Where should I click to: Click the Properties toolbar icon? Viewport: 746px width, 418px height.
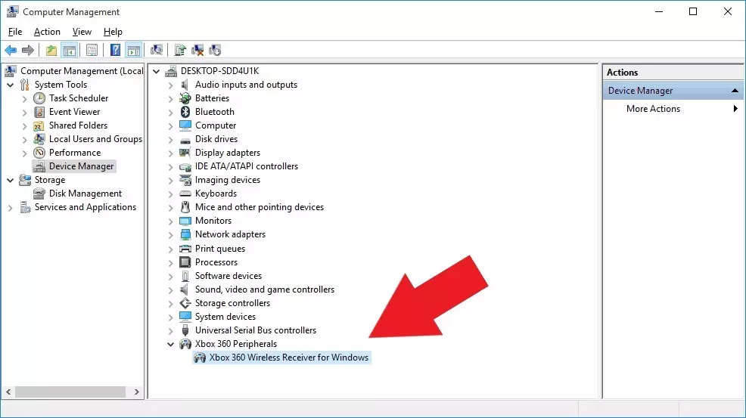[92, 51]
